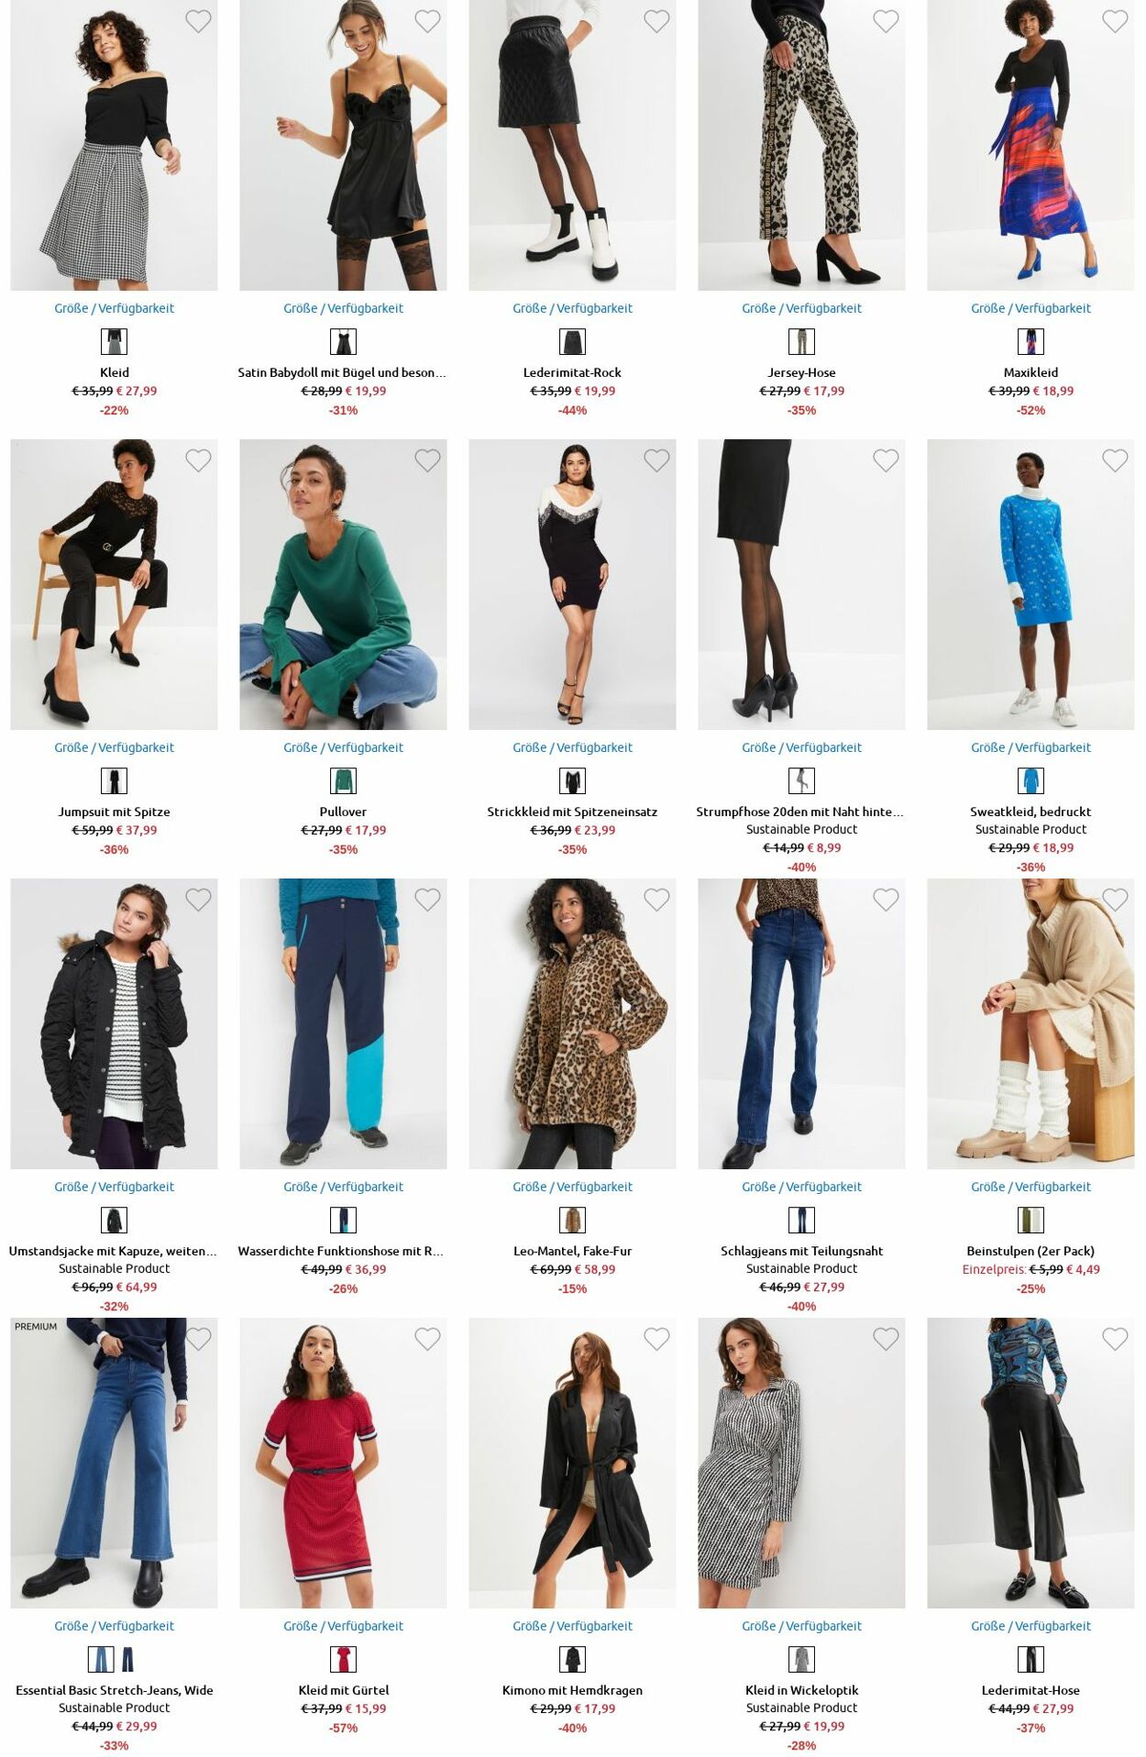This screenshot has height=1757, width=1146.
Task: Toggle wishlist heart on Kleid mit Gürtel
Action: [427, 1339]
